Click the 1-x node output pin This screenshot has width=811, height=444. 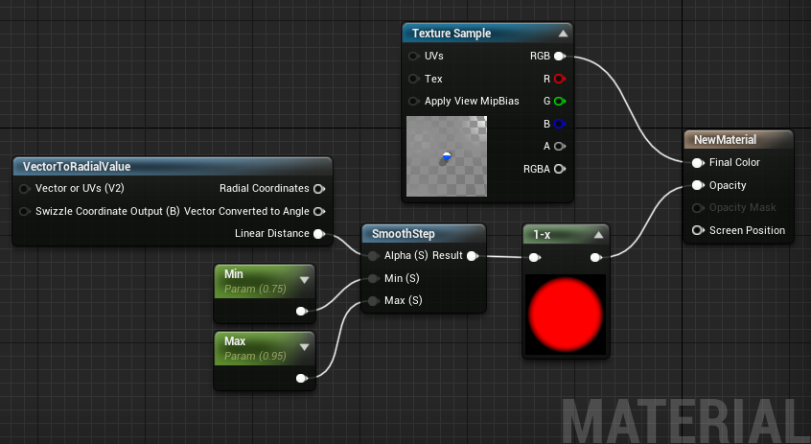[x=596, y=257]
